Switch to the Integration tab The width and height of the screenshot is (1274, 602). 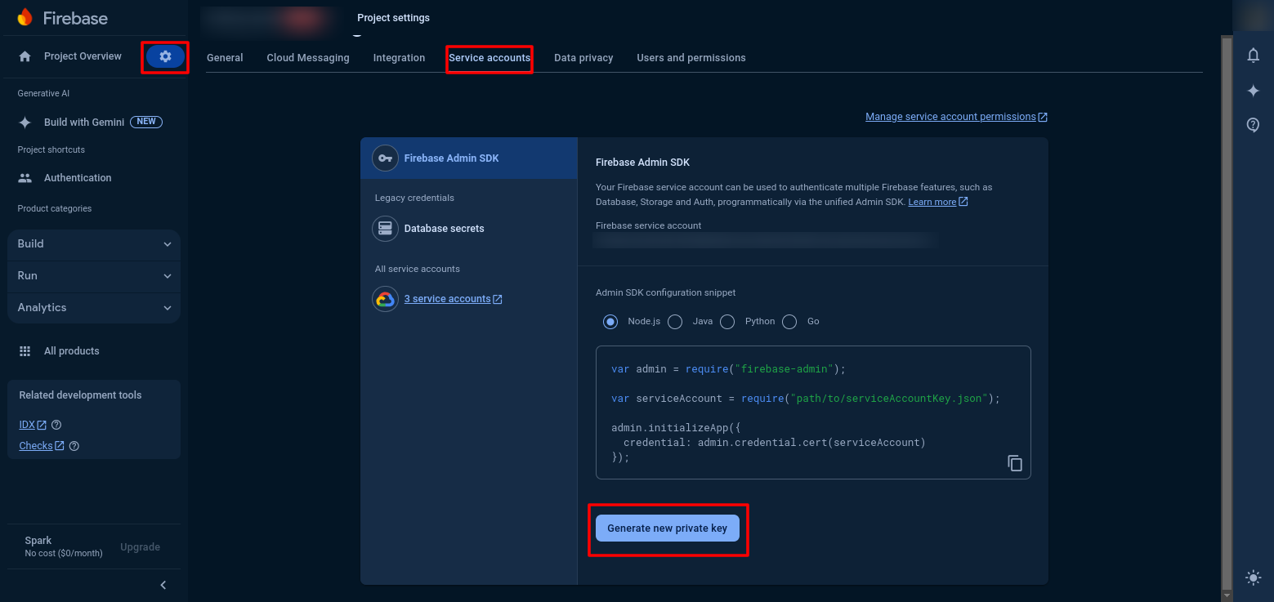pos(399,58)
